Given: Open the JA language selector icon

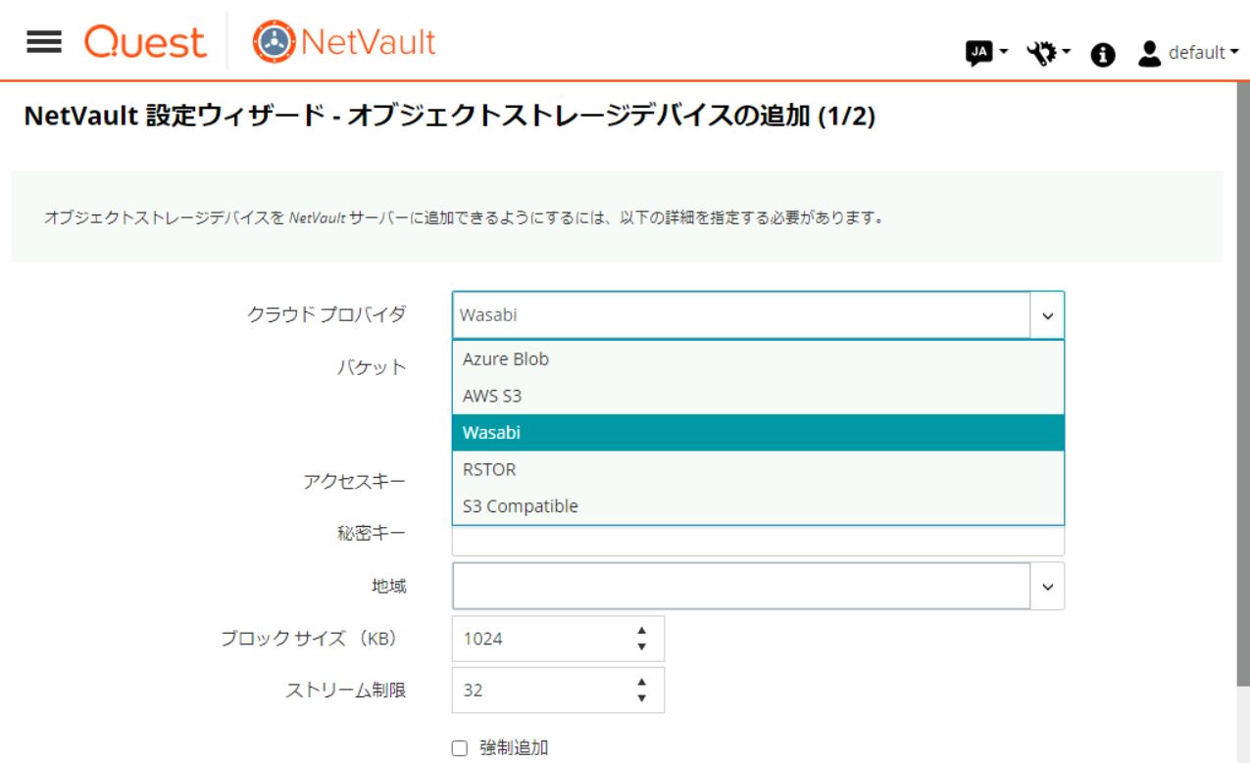Looking at the screenshot, I should coord(978,54).
